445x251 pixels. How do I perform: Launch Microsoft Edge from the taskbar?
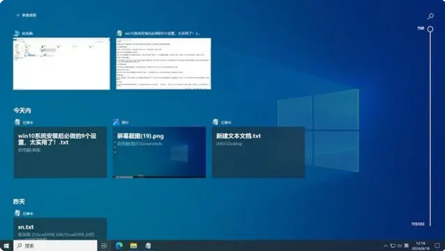point(119,246)
